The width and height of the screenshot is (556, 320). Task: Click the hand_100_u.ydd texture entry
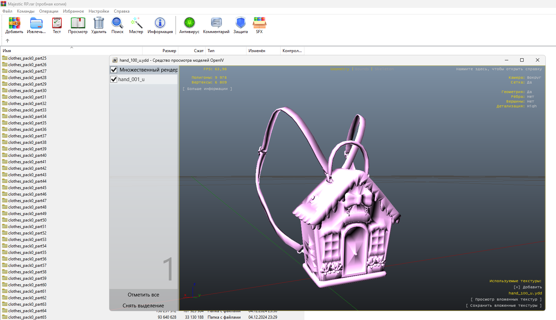point(525,293)
